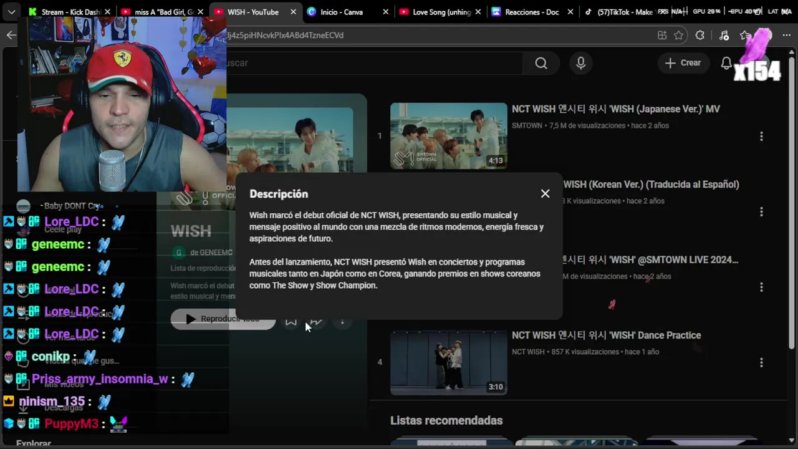Share playlist with arrow icon
Image resolution: width=798 pixels, height=449 pixels.
[316, 321]
